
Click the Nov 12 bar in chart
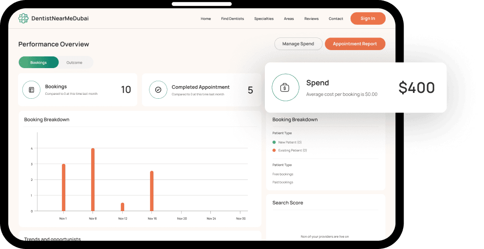pos(123,207)
